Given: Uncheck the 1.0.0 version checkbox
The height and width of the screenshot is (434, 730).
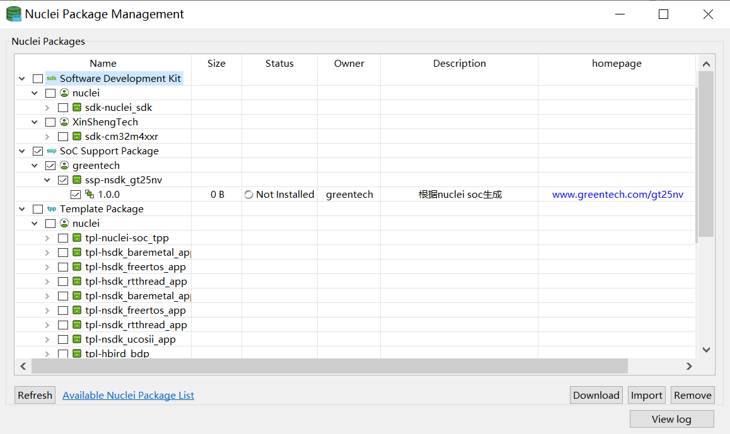Looking at the screenshot, I should 76,195.
